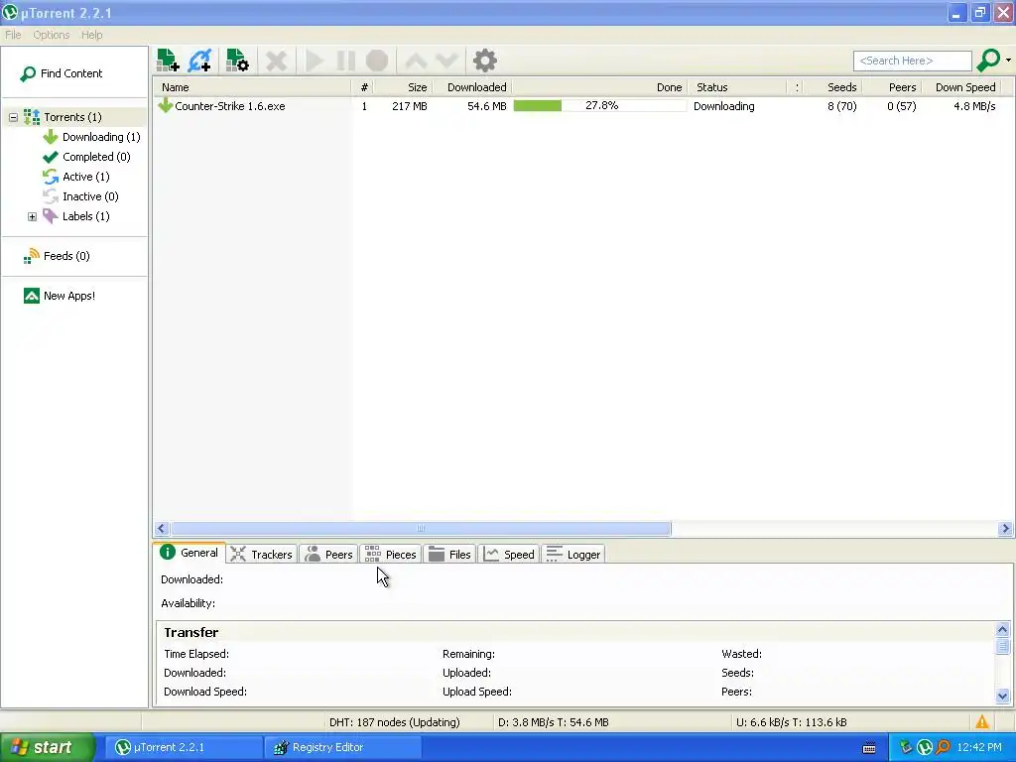Click the Remove torrent X icon
The image size is (1016, 762).
pyautogui.click(x=277, y=61)
